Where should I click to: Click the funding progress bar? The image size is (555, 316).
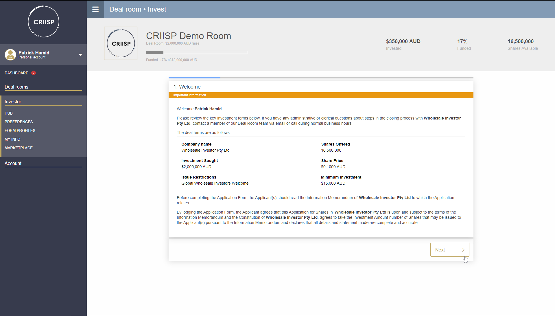point(197,52)
